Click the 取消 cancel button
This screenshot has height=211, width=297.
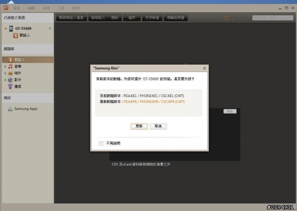click(x=158, y=126)
